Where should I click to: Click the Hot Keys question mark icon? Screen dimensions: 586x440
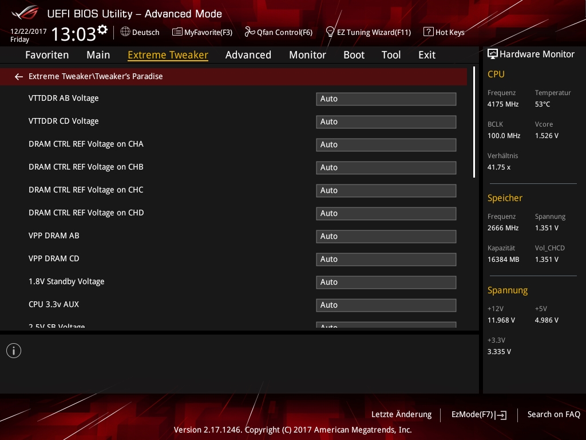428,32
